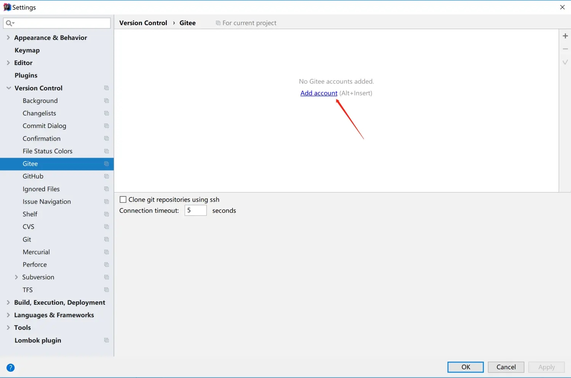The image size is (571, 378).
Task: Collapse the Version Control section
Action: (x=8, y=88)
